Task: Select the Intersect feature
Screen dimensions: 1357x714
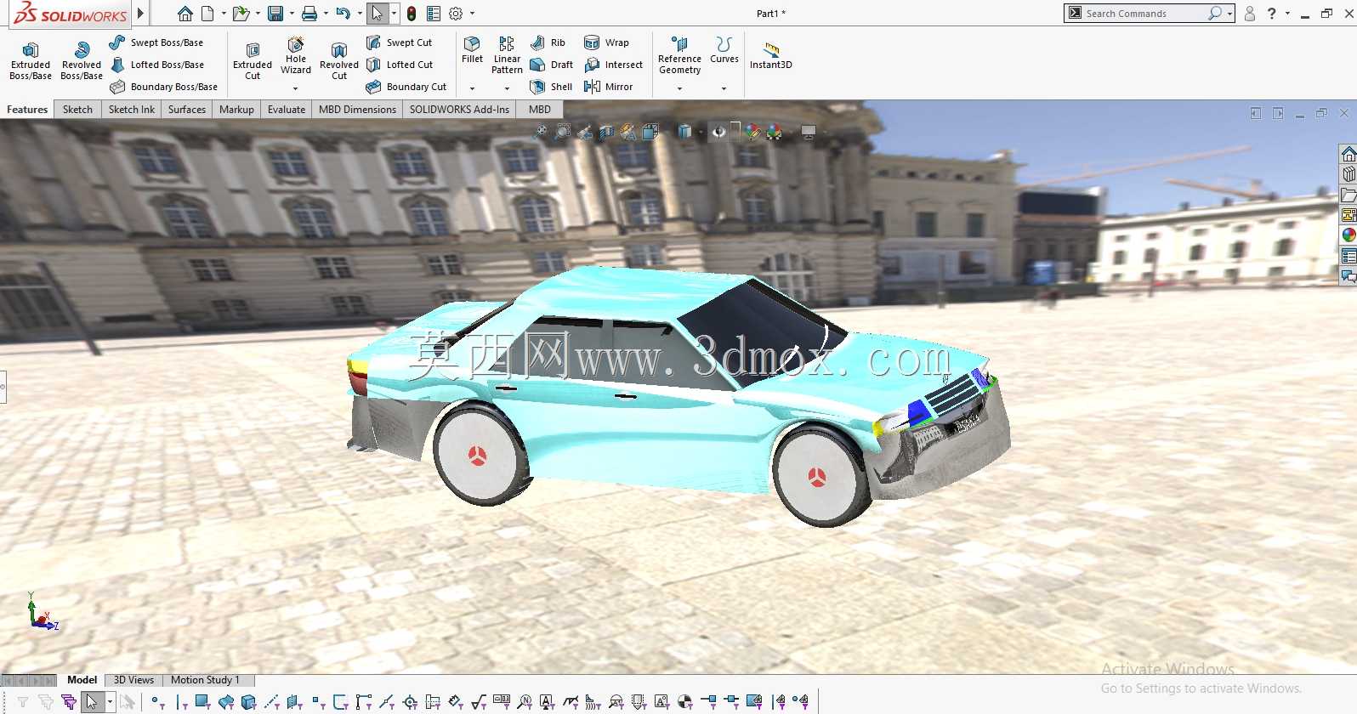Action: pyautogui.click(x=613, y=65)
